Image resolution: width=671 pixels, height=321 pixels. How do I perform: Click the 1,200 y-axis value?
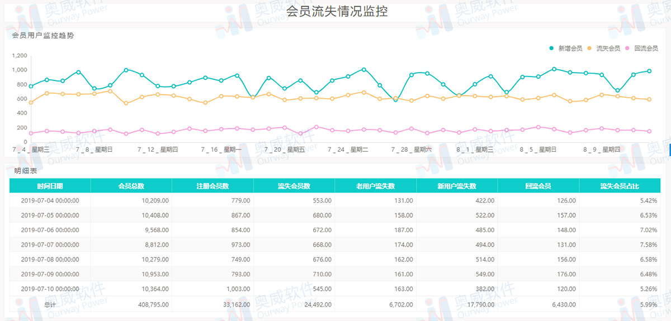tap(19, 56)
